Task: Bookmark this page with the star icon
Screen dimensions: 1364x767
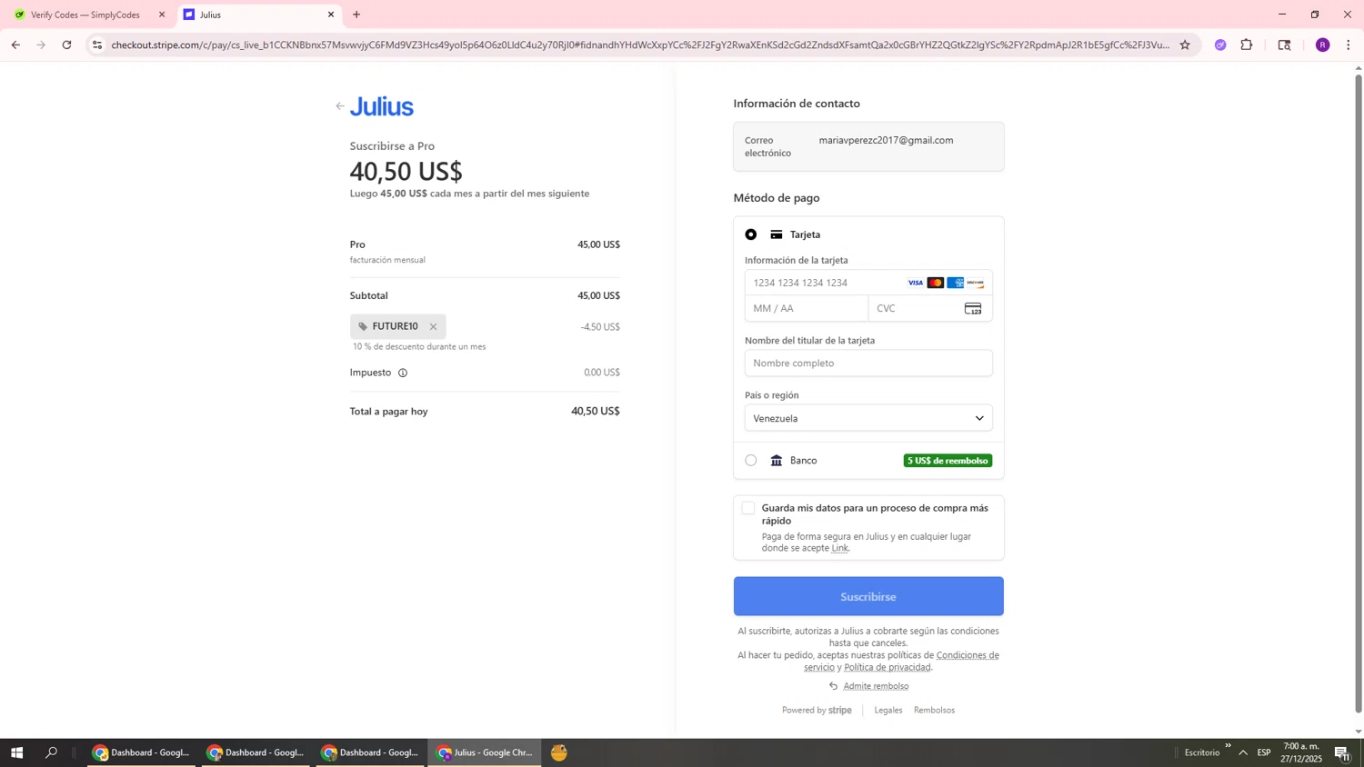Action: (x=1185, y=45)
